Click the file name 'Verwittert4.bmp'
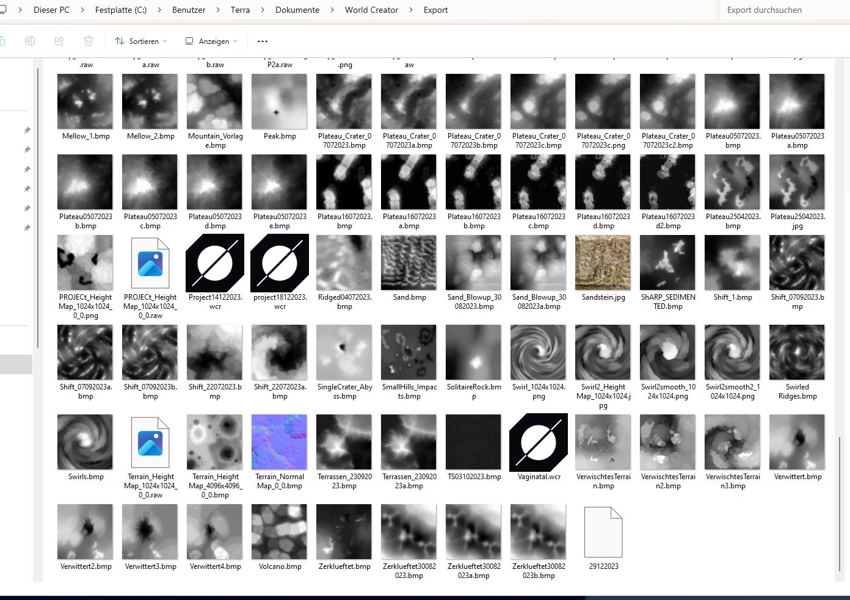Screen dimensions: 850x600 pos(216,566)
